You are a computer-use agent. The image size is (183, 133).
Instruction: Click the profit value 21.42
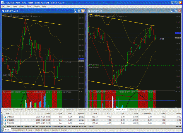pos(179,123)
